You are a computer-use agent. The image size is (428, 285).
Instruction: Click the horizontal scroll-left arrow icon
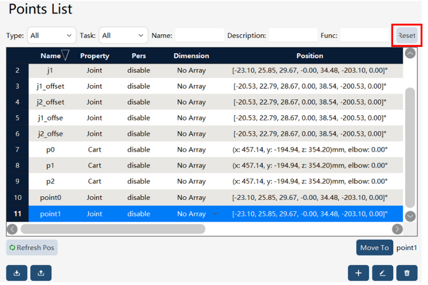coord(12,229)
